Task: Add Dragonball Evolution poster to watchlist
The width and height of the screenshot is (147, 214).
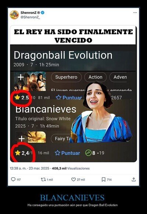Action: (21, 77)
